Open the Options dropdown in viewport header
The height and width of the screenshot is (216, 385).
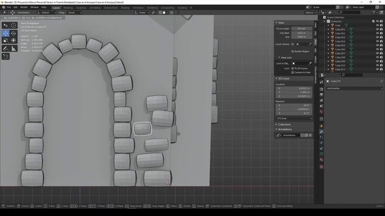point(310,13)
